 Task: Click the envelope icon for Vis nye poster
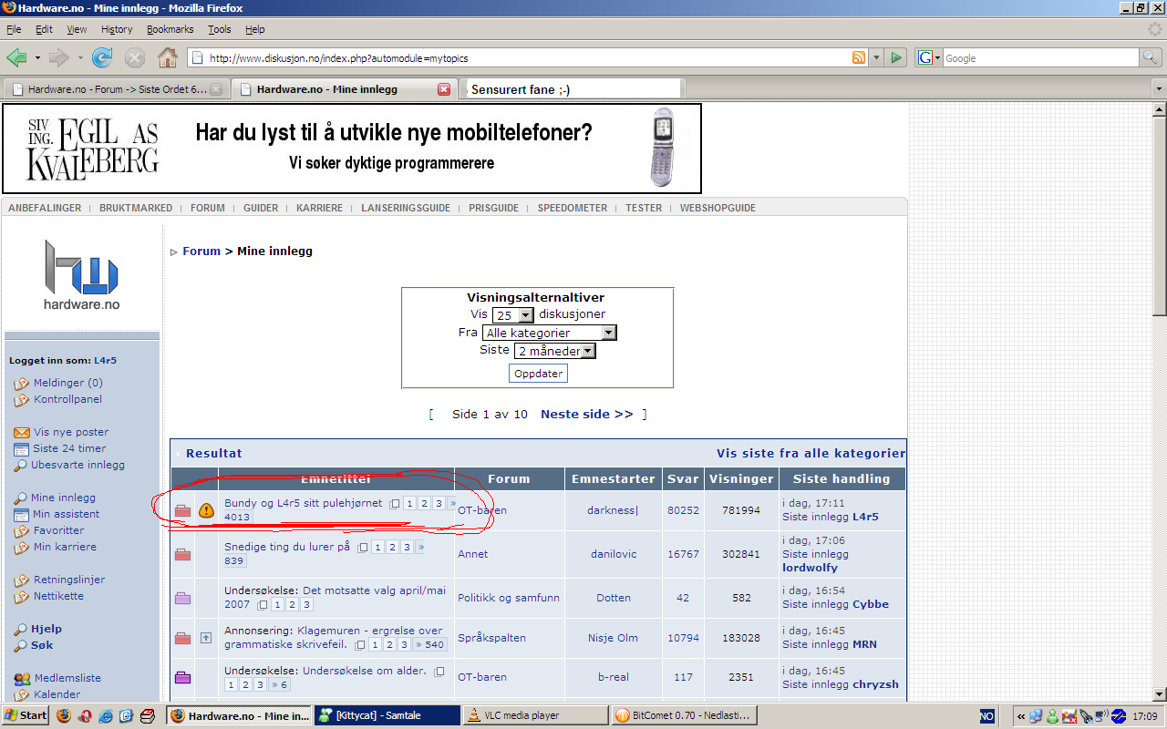pos(22,432)
